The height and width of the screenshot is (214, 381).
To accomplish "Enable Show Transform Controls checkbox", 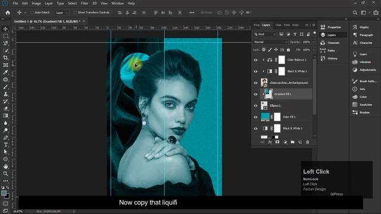I will pos(75,12).
